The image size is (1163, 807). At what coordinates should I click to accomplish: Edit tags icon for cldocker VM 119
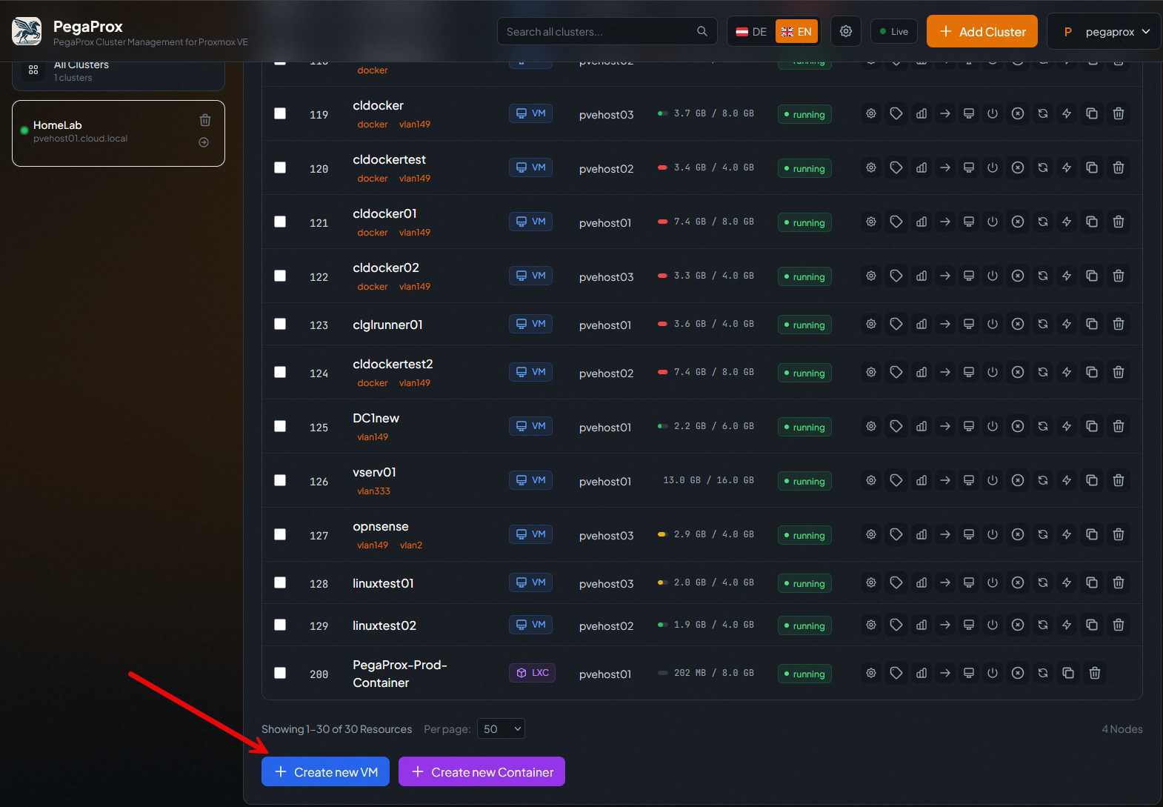[x=896, y=113]
